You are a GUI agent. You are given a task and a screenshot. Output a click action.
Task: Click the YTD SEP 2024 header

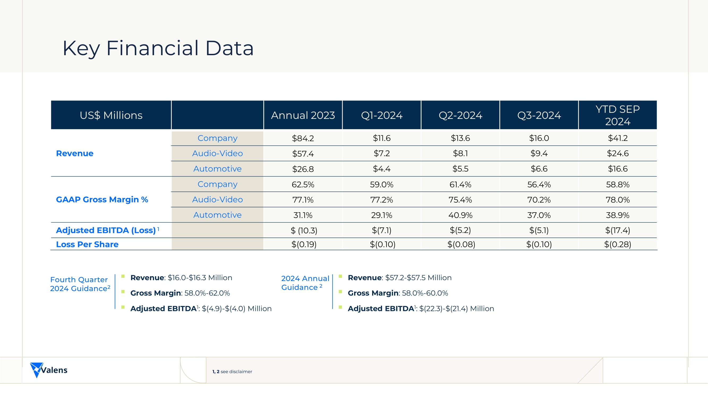point(617,115)
